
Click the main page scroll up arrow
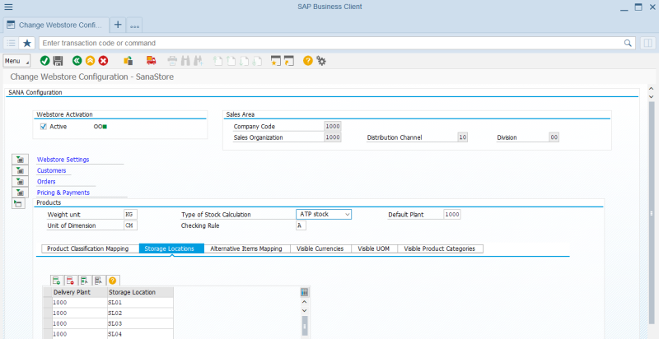click(x=652, y=89)
